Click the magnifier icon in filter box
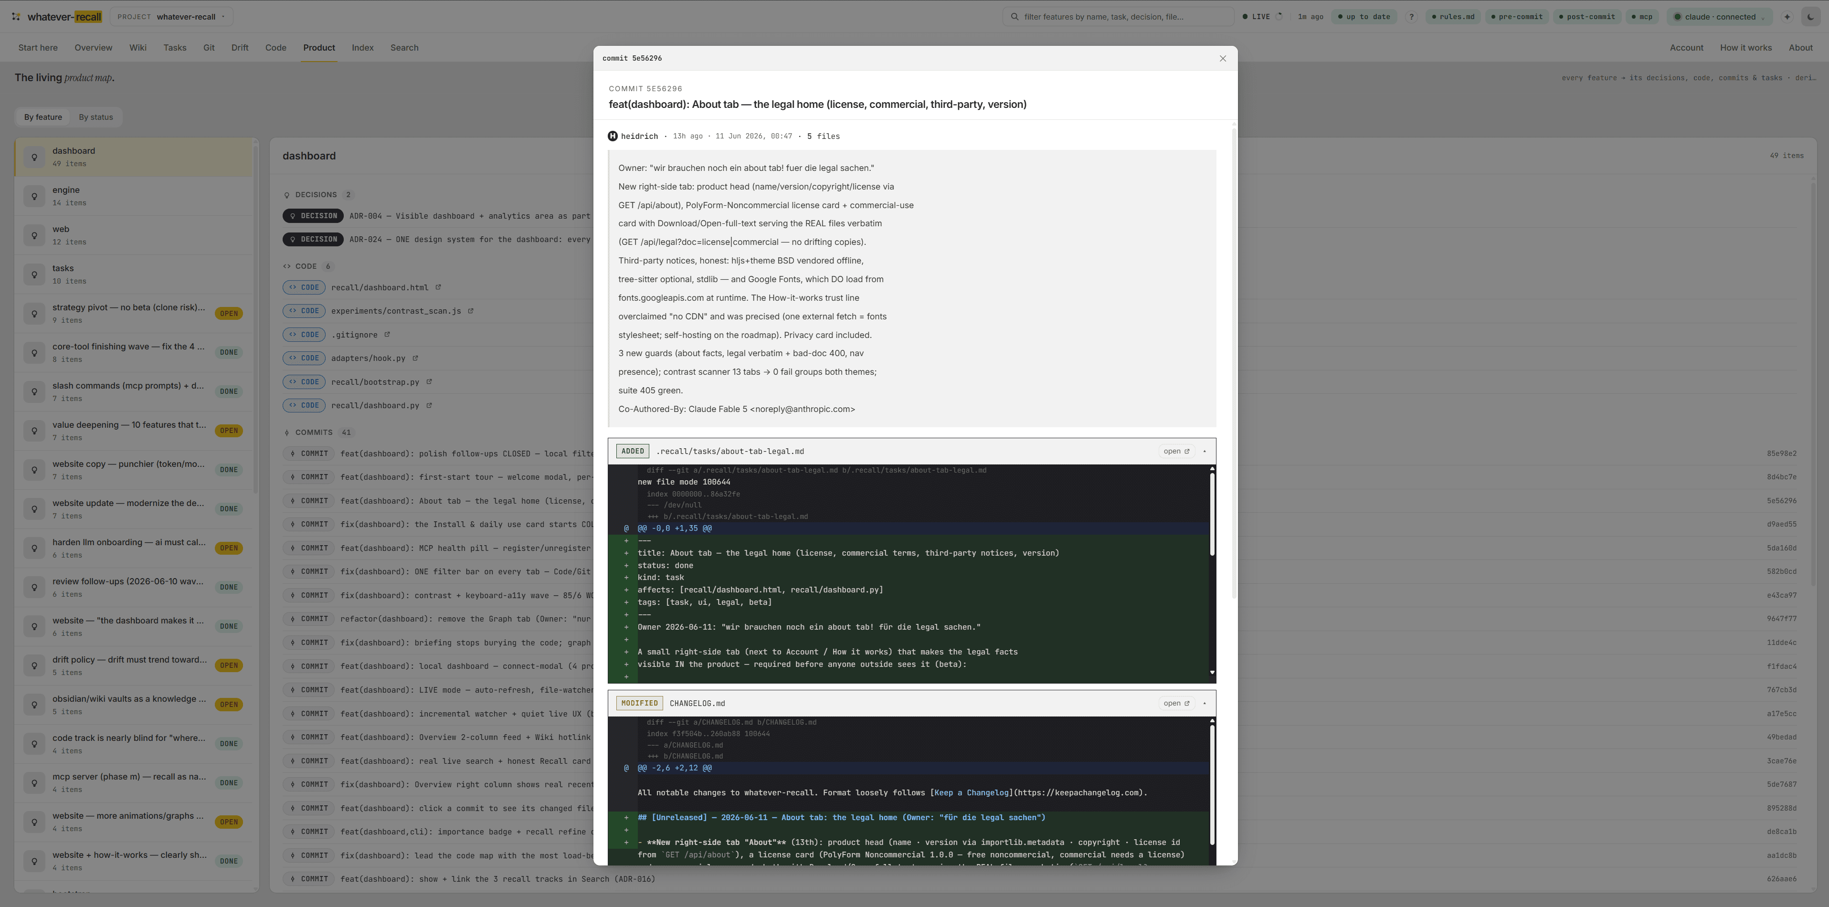The width and height of the screenshot is (1829, 907). 1015,17
